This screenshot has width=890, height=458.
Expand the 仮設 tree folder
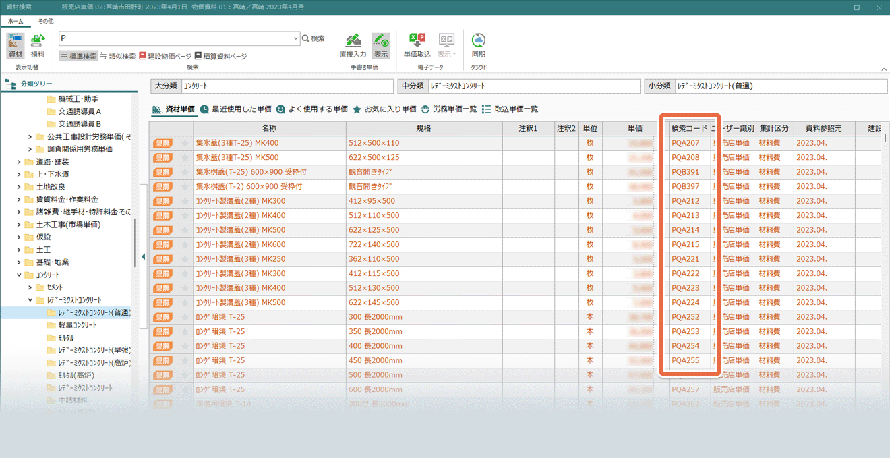coord(19,237)
